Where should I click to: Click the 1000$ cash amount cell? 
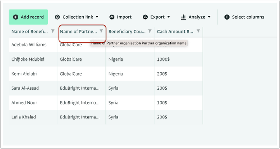click(178, 59)
